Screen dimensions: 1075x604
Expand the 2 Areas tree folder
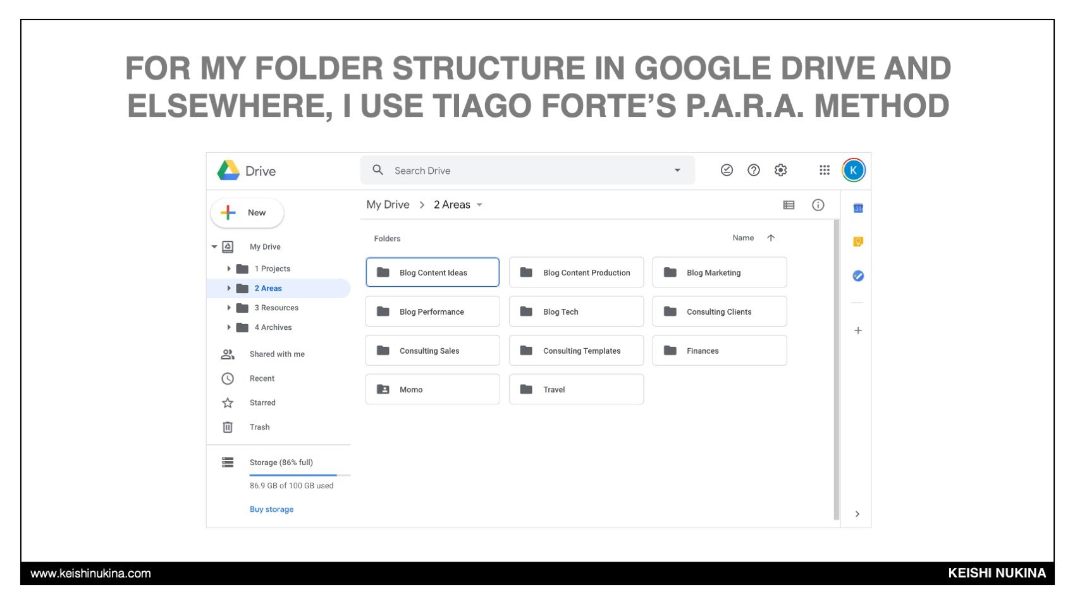[x=229, y=288]
